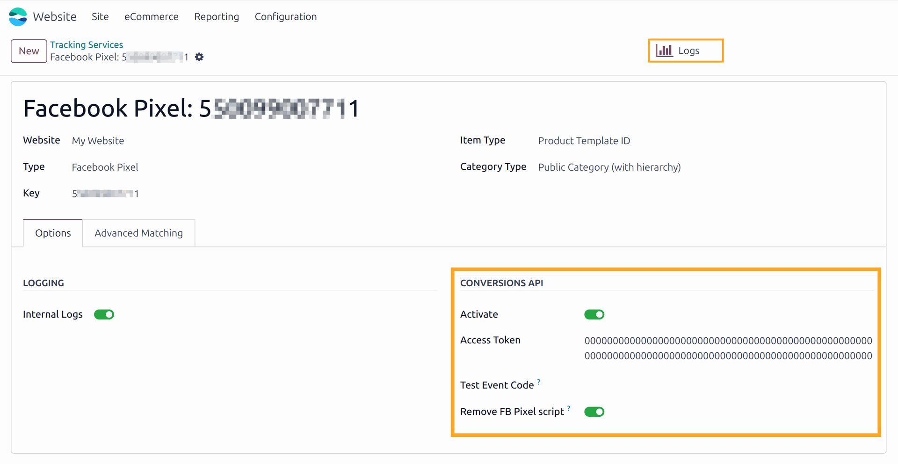Viewport: 898px width, 464px height.
Task: Click the Test Event Code label
Action: pos(497,385)
